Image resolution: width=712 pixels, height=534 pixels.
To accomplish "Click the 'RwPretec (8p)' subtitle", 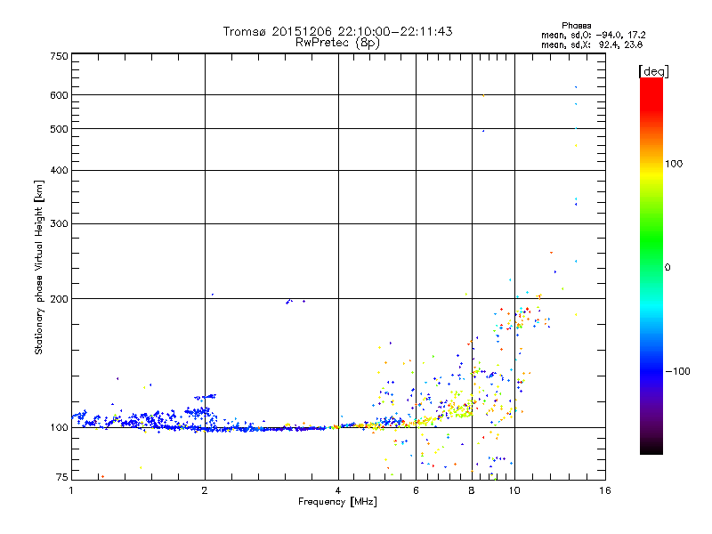I will [x=337, y=43].
